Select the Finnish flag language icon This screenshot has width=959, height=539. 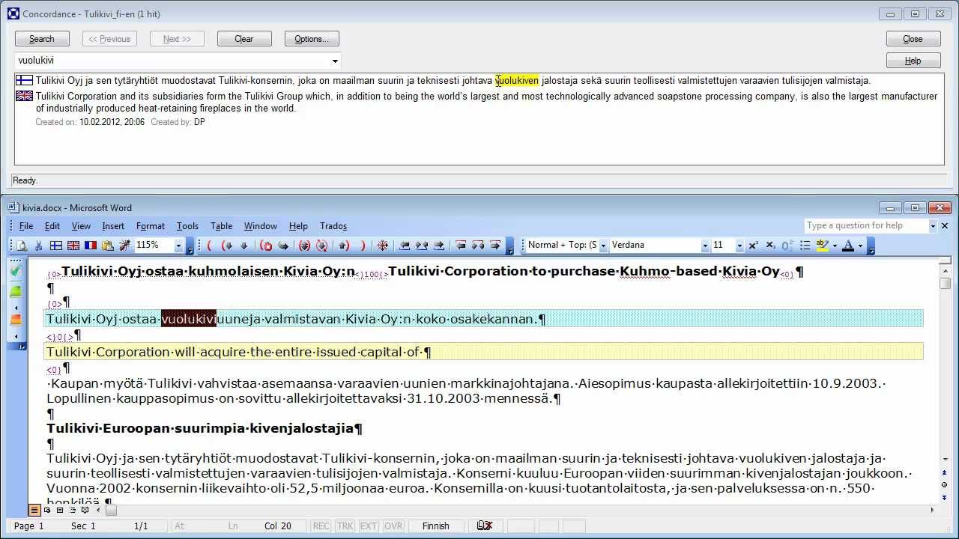point(56,245)
